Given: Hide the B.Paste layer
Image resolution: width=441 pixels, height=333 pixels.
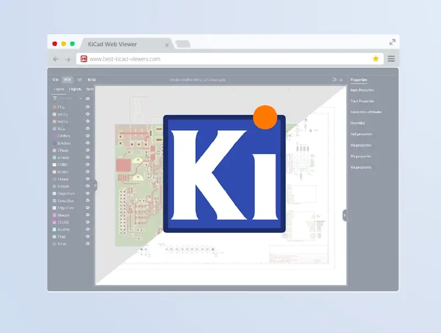Looking at the screenshot, I should click(x=87, y=157).
